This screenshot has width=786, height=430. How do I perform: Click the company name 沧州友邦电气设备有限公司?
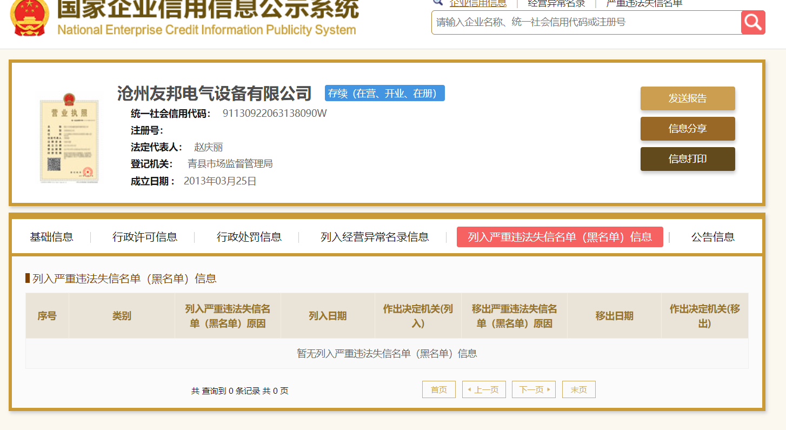(215, 94)
